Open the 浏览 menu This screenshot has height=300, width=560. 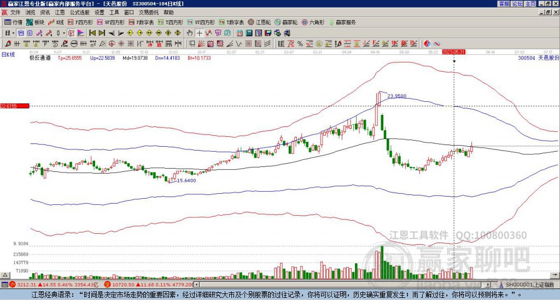pyautogui.click(x=31, y=13)
